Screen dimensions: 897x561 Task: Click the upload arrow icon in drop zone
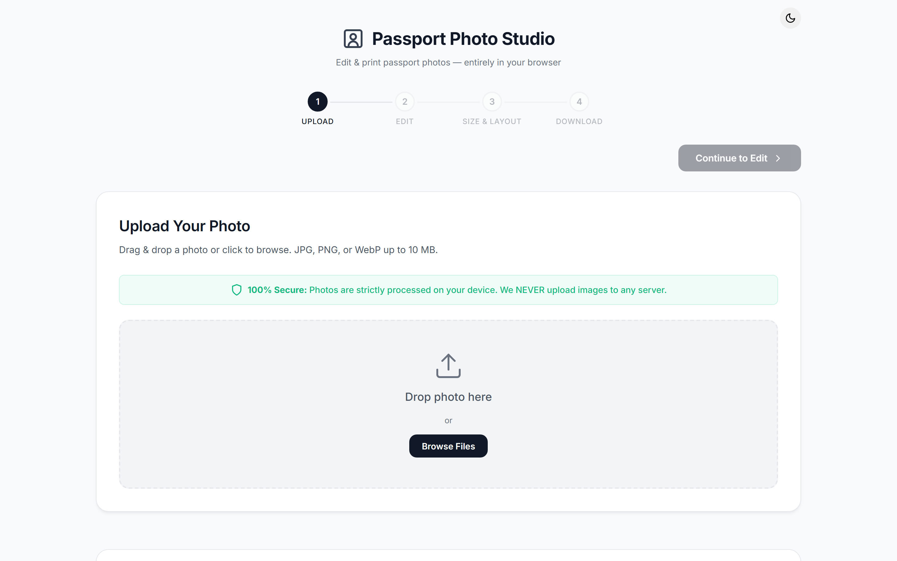[448, 366]
